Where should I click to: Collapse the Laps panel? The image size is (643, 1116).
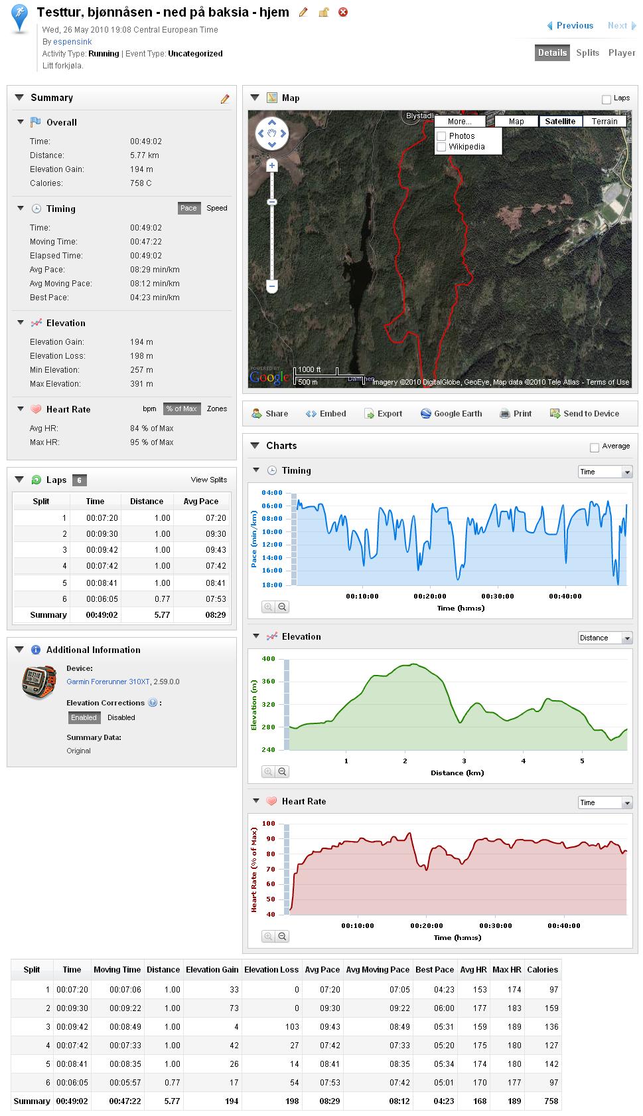[19, 480]
